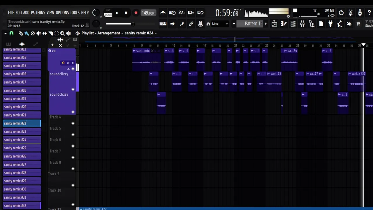Open the sanity remix #24 clip dropdown
Viewport: 373px width, 210px height.
pyautogui.click(x=141, y=33)
